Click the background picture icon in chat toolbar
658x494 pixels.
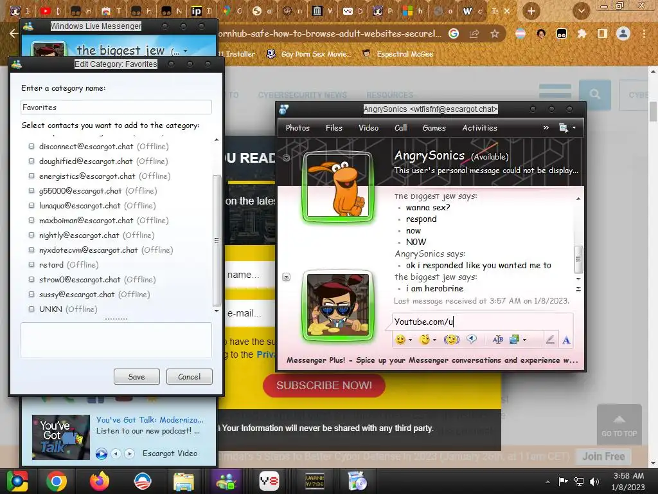tap(514, 340)
